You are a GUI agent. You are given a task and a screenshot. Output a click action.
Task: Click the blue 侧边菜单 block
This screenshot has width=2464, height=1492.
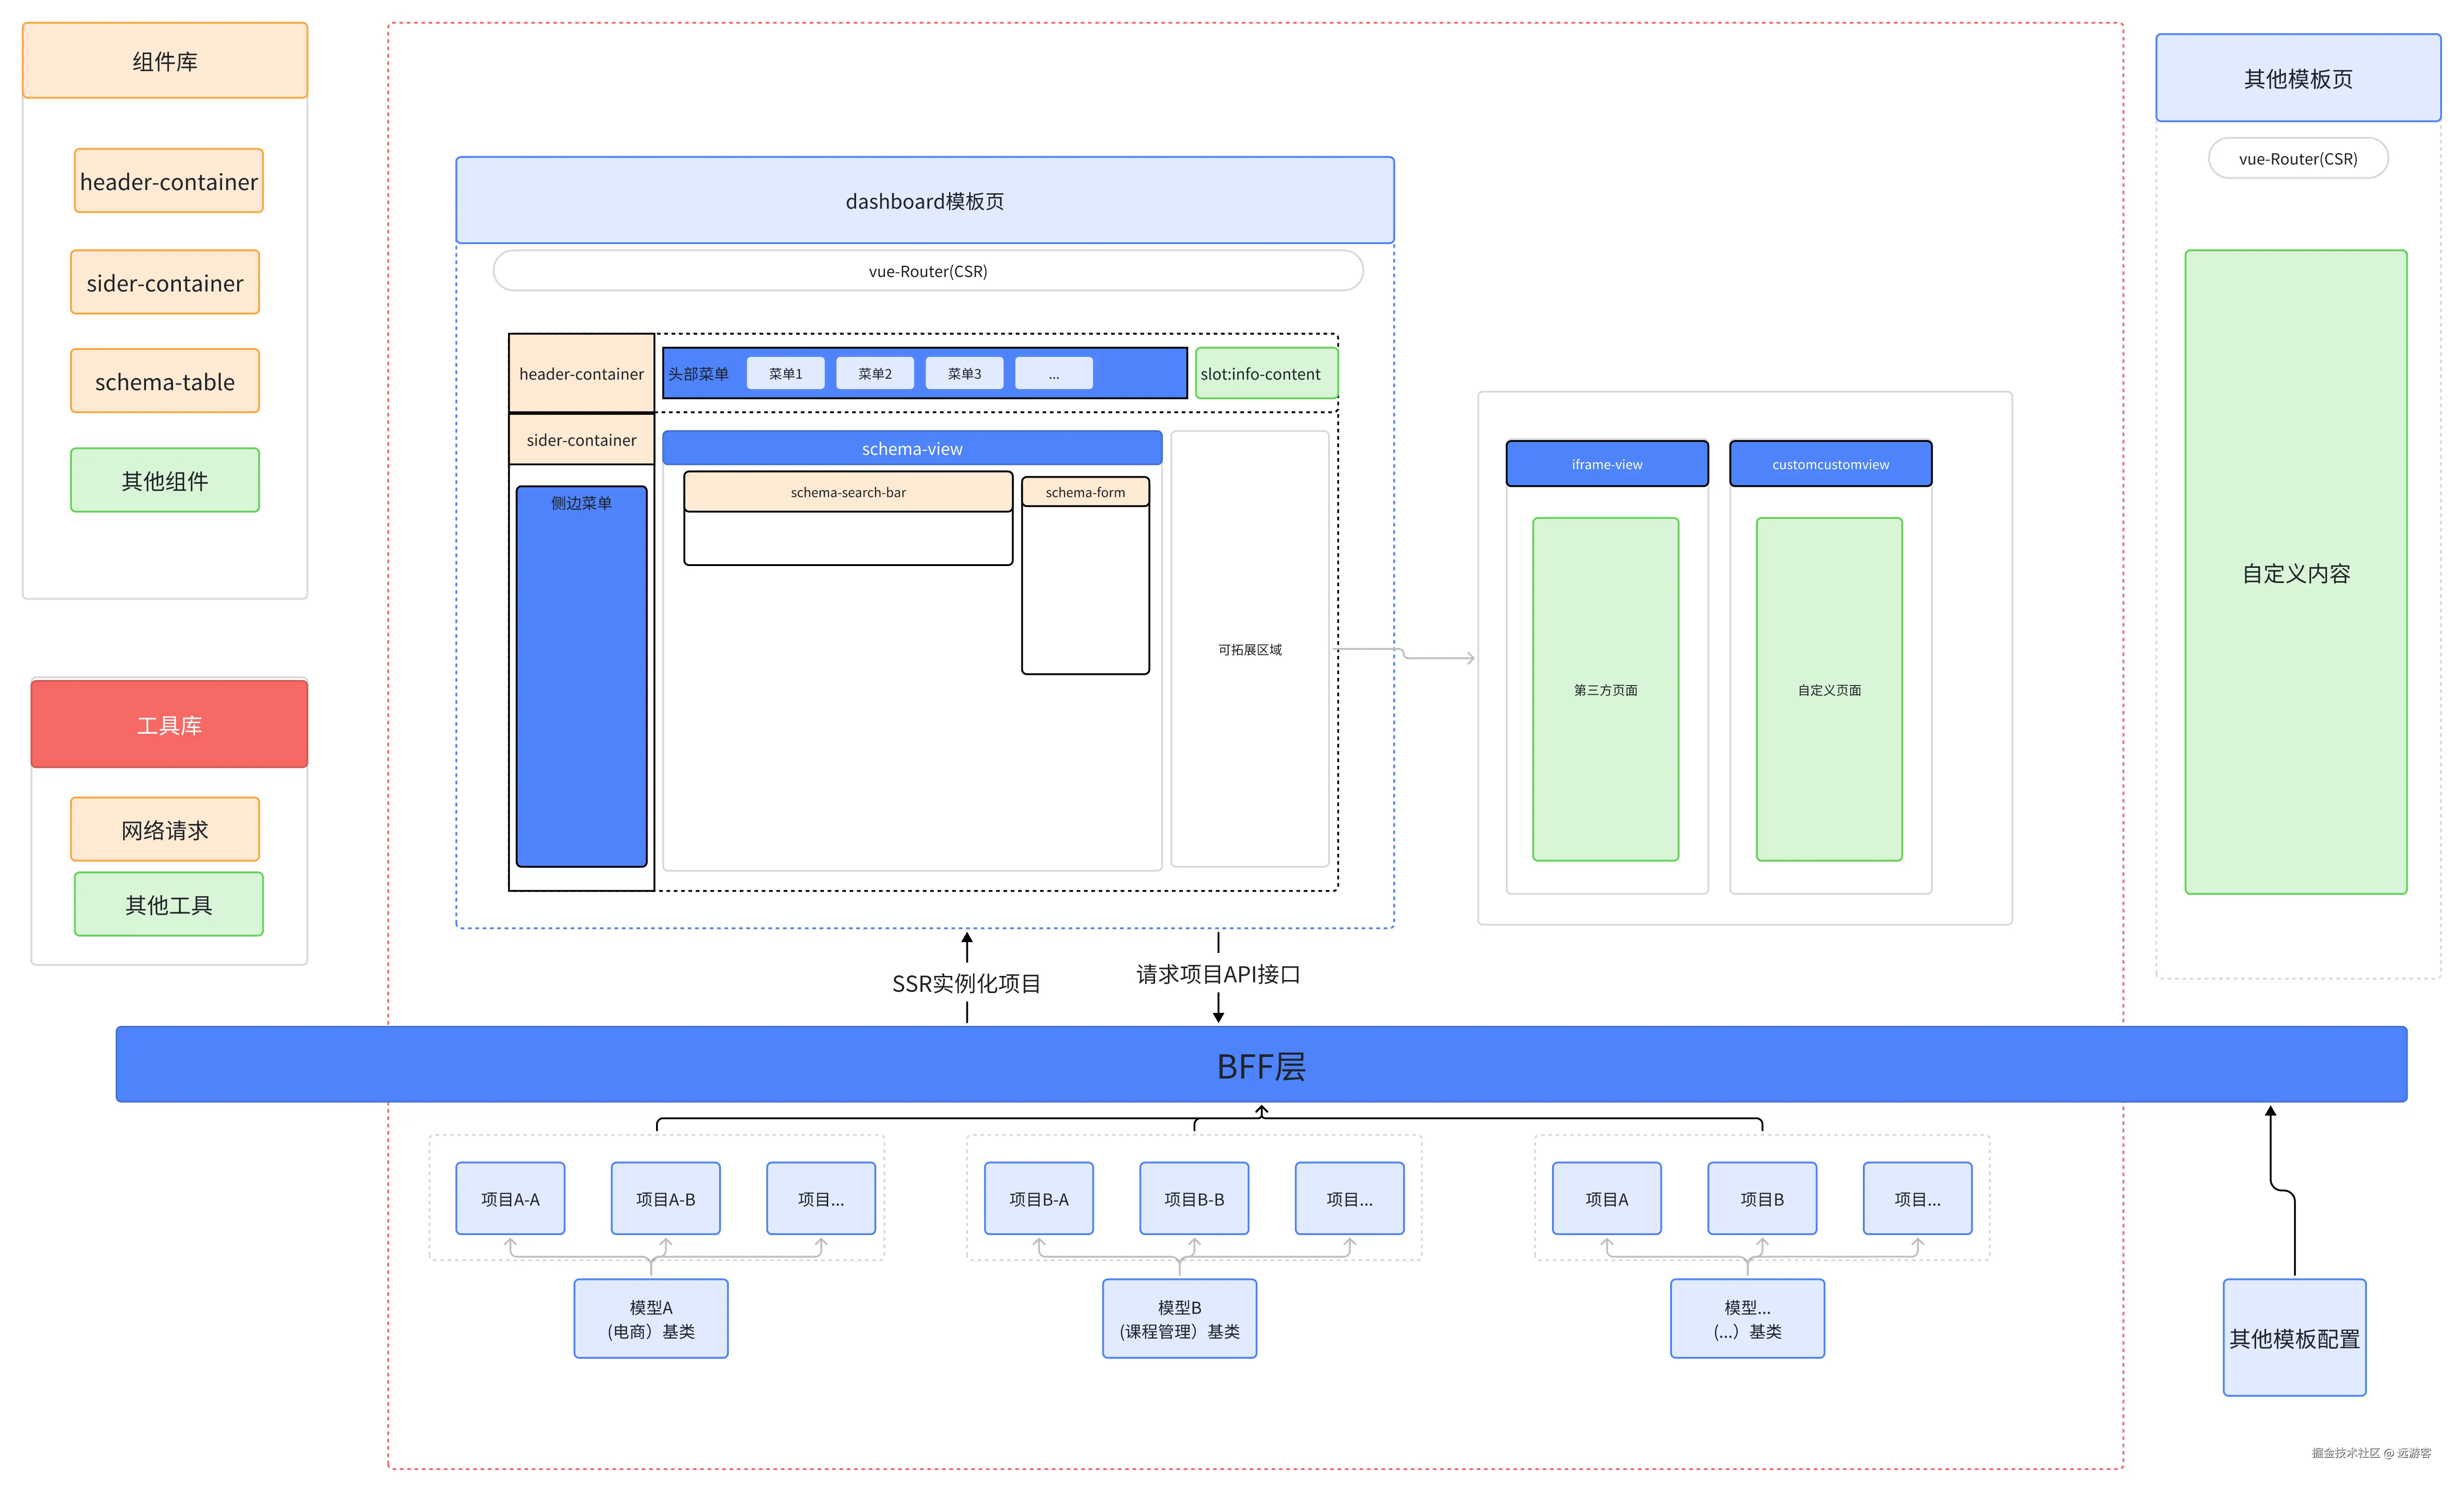click(x=581, y=676)
